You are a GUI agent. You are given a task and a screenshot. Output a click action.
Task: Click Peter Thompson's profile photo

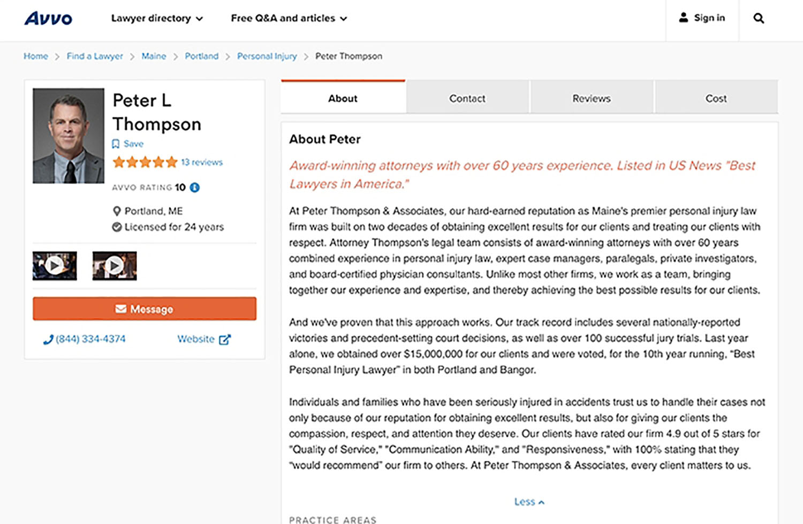click(x=69, y=136)
